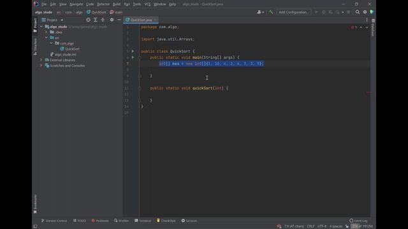Click Collapse All icon in Project panel
This screenshot has height=229, width=408.
[x=103, y=20]
